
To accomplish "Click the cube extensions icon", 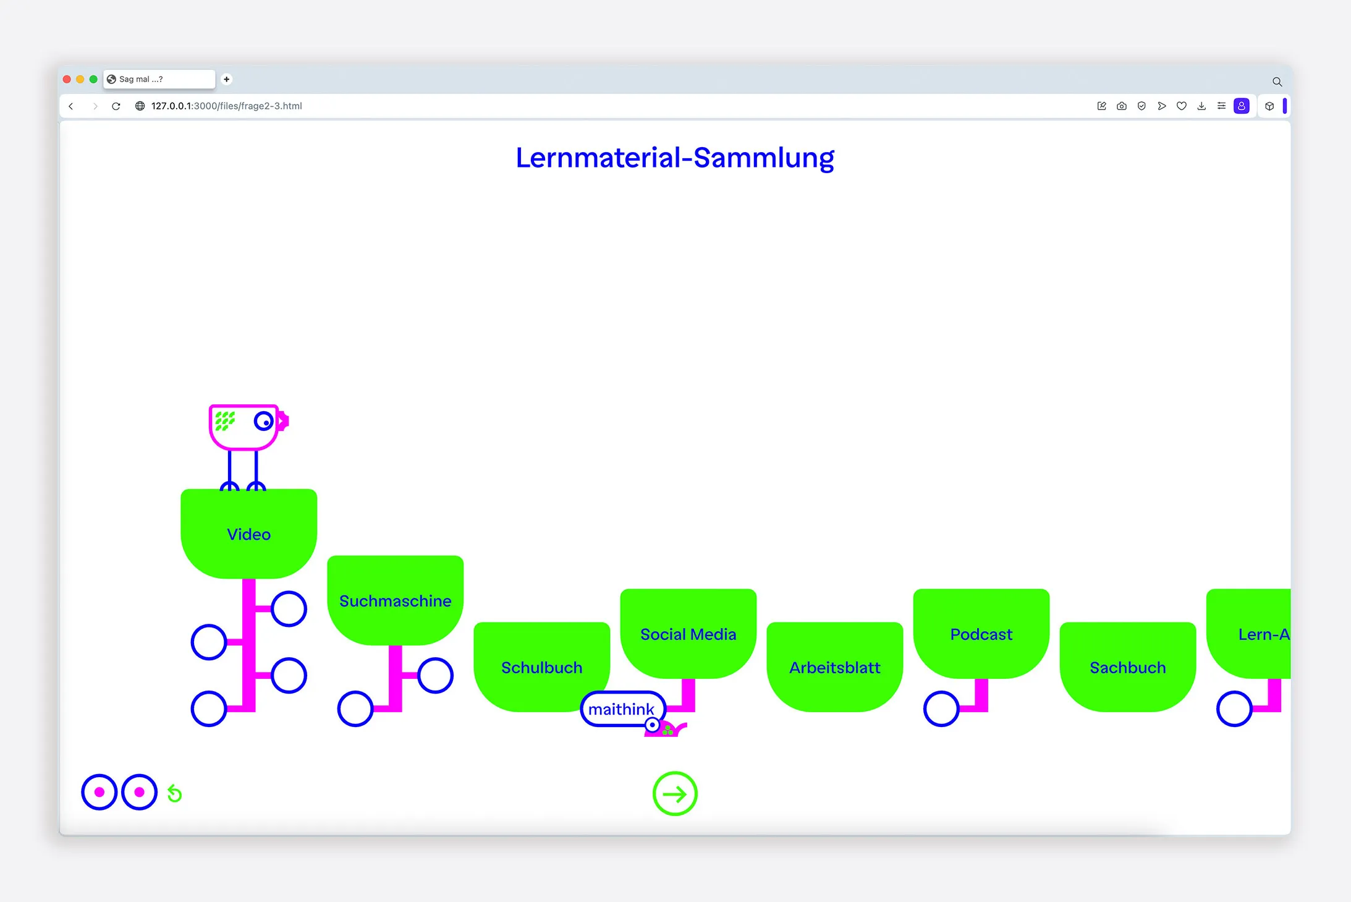I will pos(1269,106).
